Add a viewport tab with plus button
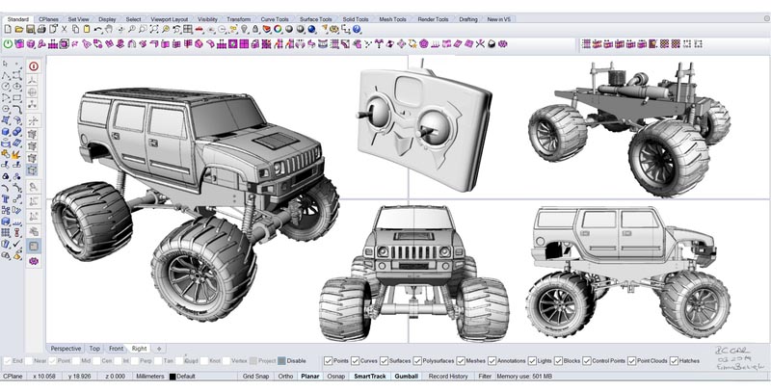771x392 pixels. pos(159,349)
